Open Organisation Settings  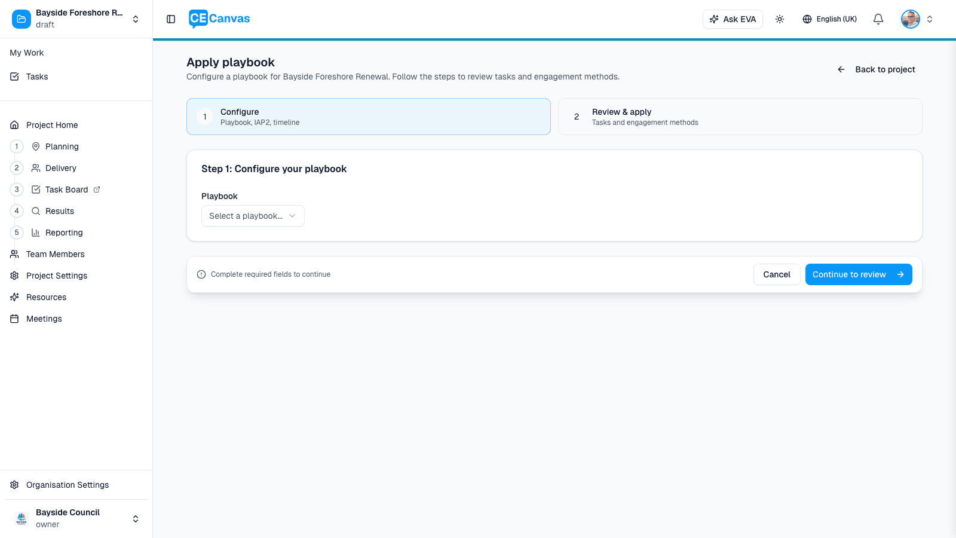[68, 485]
